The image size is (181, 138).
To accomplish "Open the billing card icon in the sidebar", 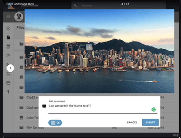I will 8,83.
